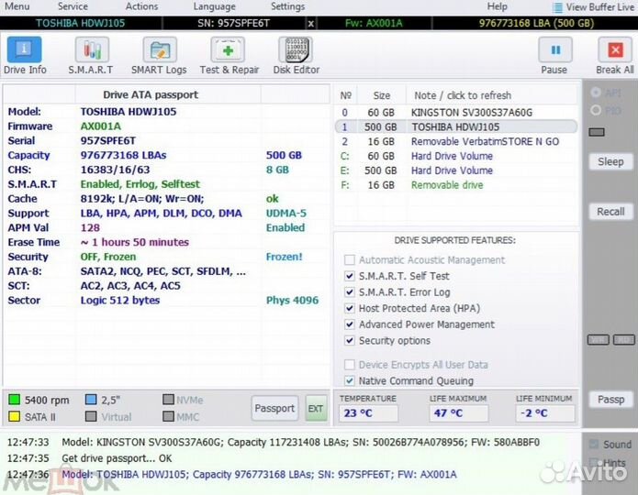The height and width of the screenshot is (495, 638).
Task: Click the yellow SATA II indicator
Action: pos(15,416)
